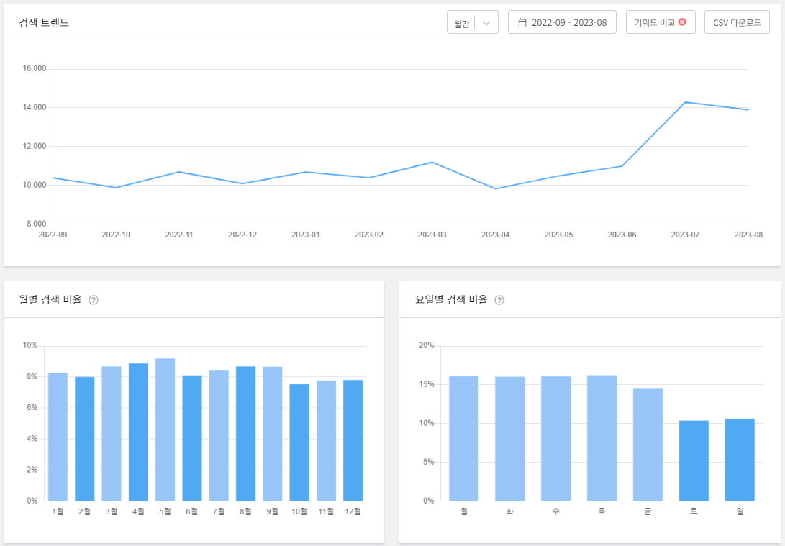Click the 2022-09 axis label
The height and width of the screenshot is (546, 785).
(x=51, y=234)
